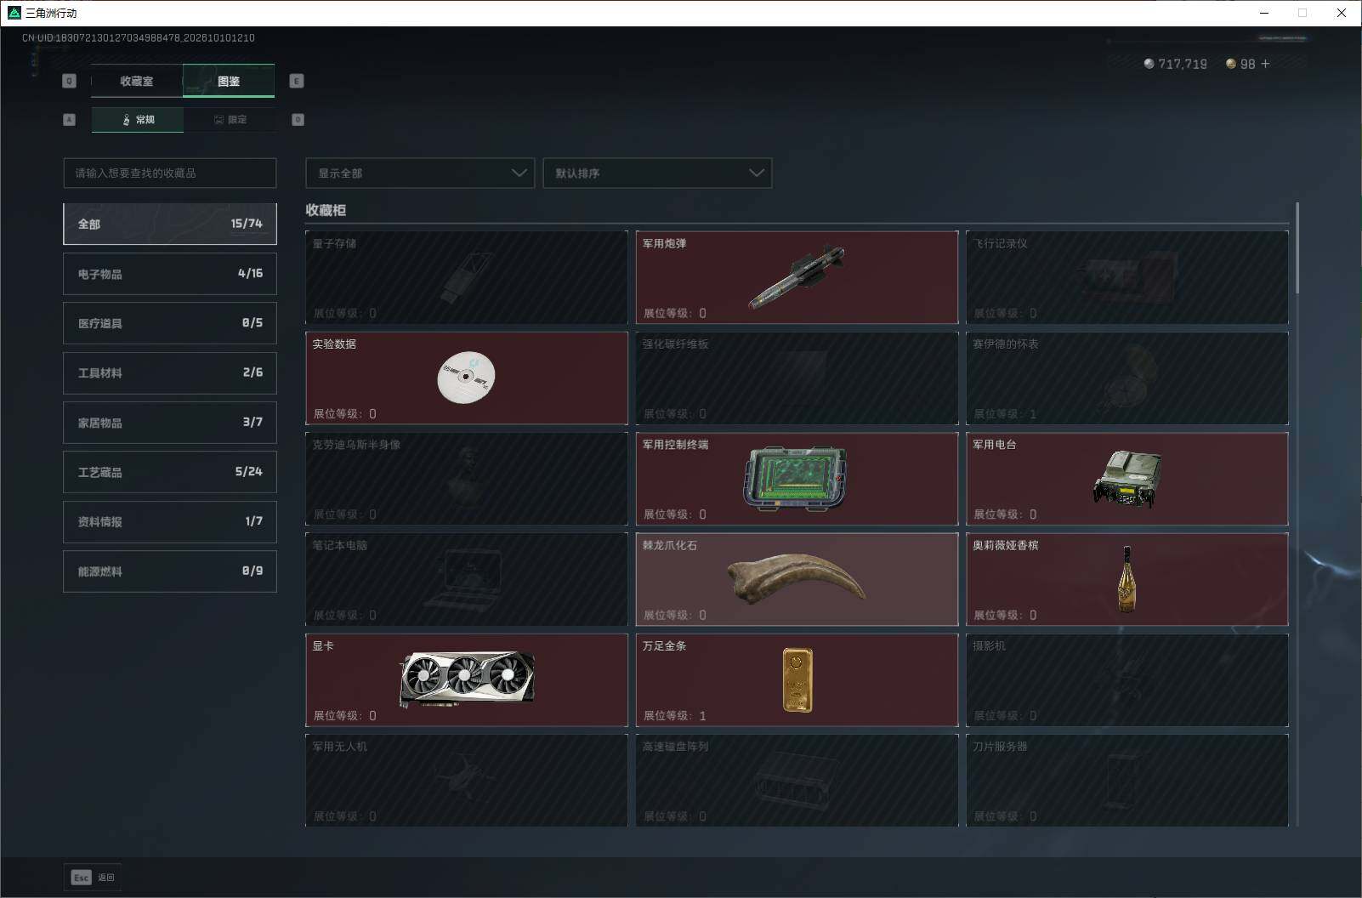Image resolution: width=1362 pixels, height=898 pixels.
Task: Select the 实验数据 disc item
Action: [x=466, y=378]
